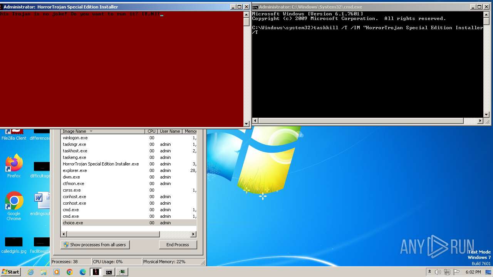Click cmd.exe horizontal scrollbar right arrow
The width and height of the screenshot is (493, 277).
[480, 121]
